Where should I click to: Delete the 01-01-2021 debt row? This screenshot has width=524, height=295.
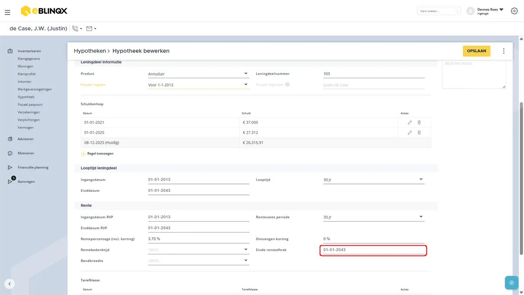tap(419, 122)
